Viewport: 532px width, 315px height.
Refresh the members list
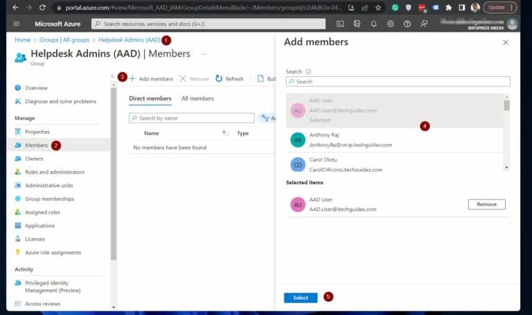click(230, 79)
